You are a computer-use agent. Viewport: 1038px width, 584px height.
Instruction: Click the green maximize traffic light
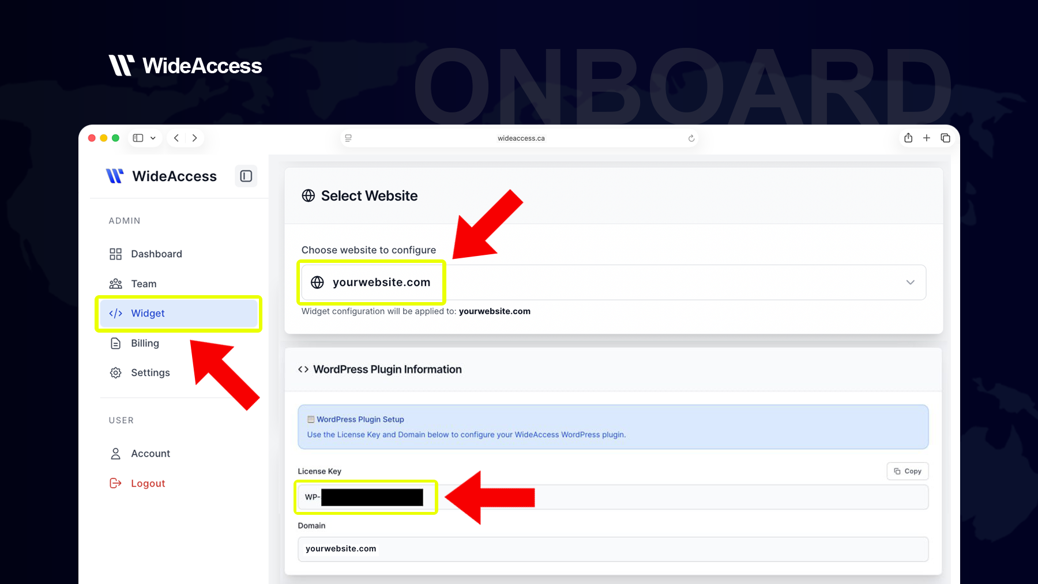tap(115, 138)
